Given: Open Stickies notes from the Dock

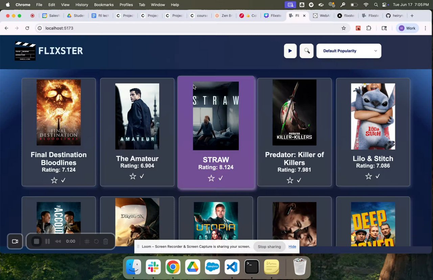Looking at the screenshot, I should pyautogui.click(x=271, y=267).
